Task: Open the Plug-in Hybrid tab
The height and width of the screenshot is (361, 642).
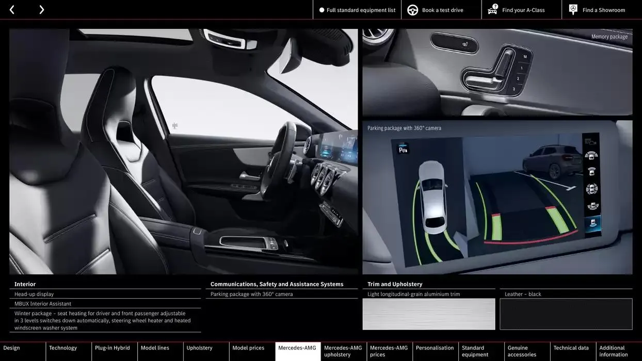Action: click(x=114, y=348)
